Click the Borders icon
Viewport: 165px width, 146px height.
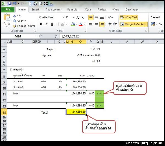(x=62, y=24)
